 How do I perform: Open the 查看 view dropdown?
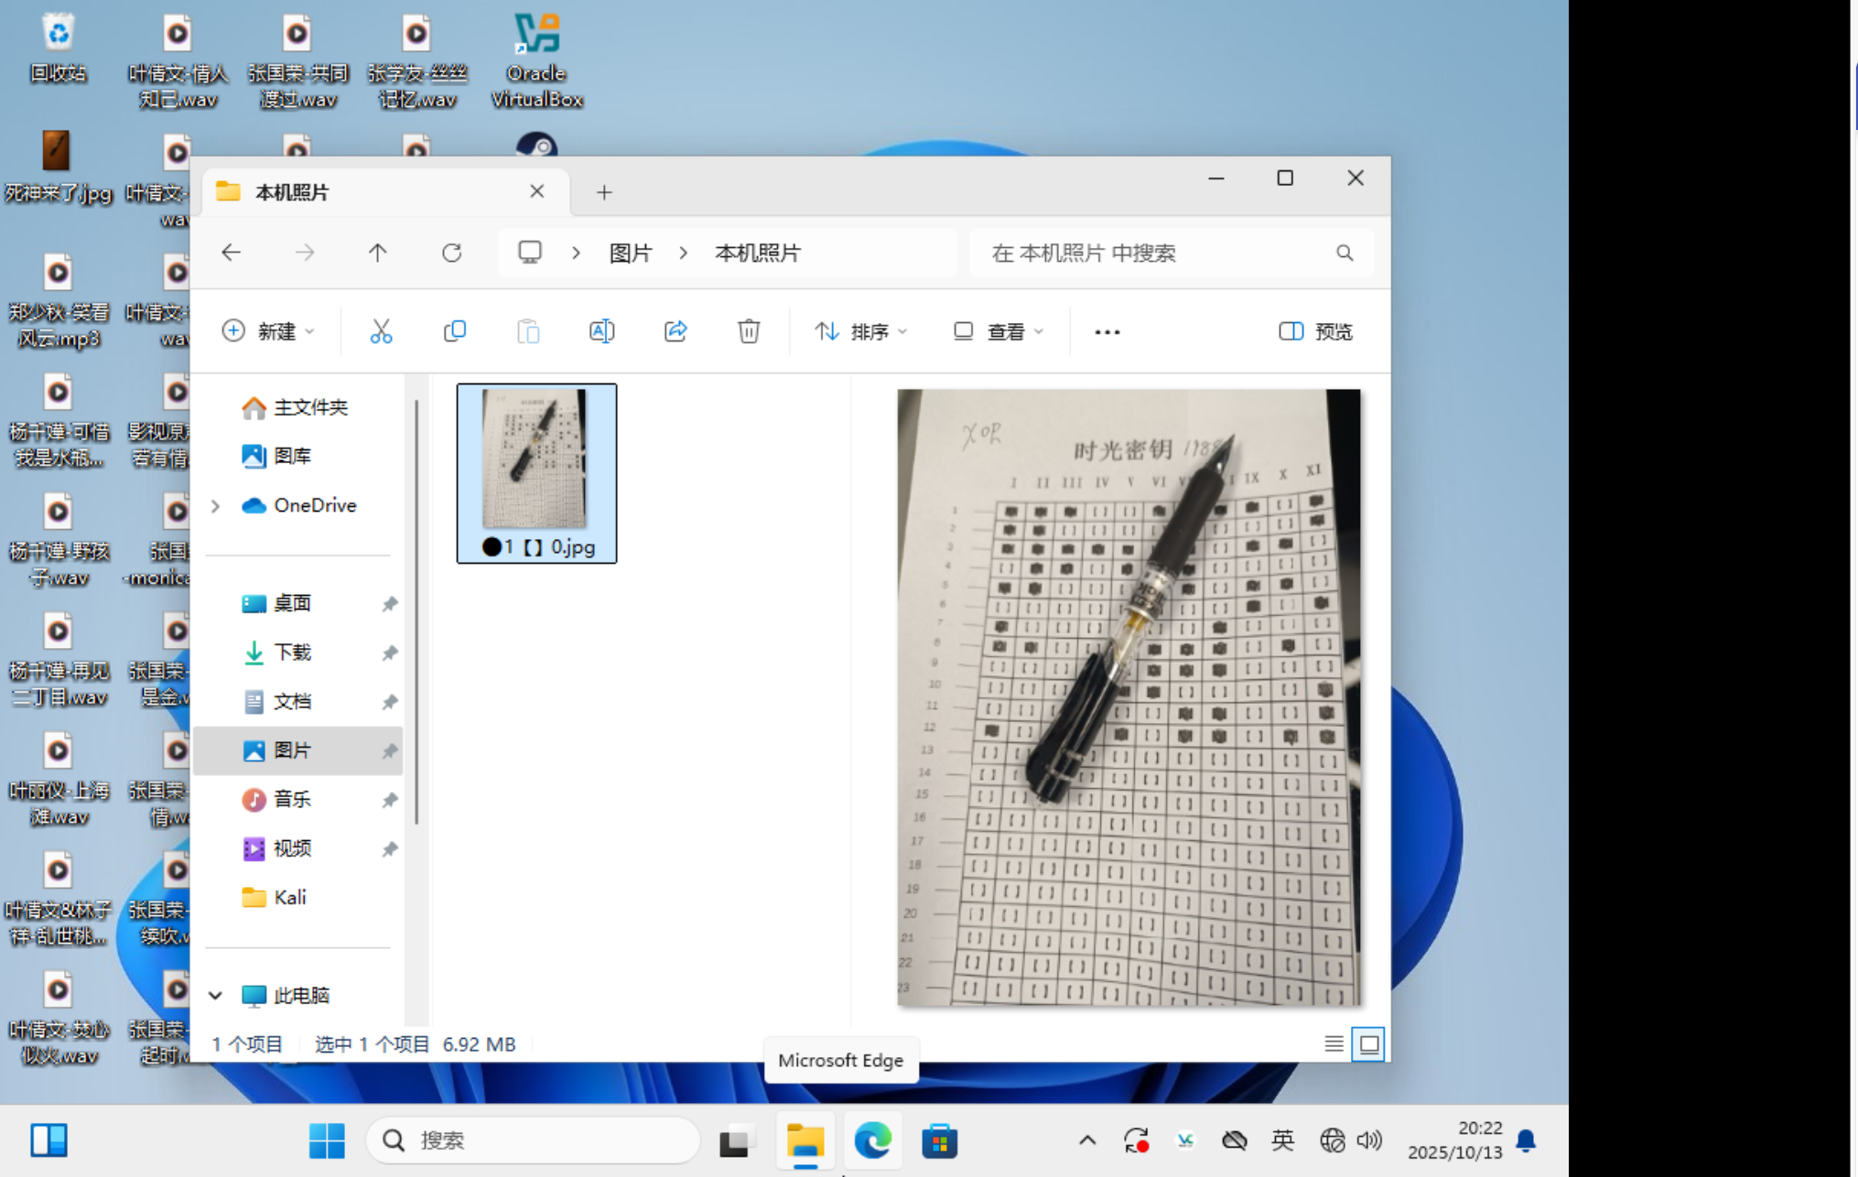point(998,331)
